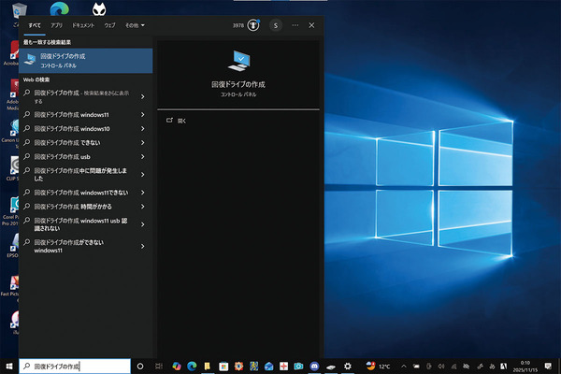Open the 12°C weather widget

(378, 367)
